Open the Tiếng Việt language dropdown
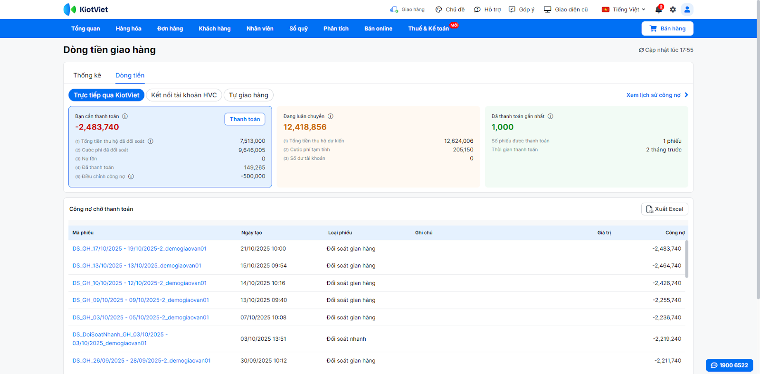This screenshot has height=374, width=760. point(624,9)
